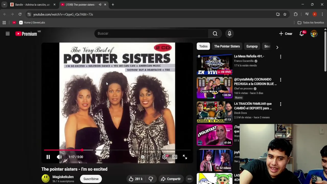Open the apps grid in bookmarks bar
The height and width of the screenshot is (184, 327).
tap(4, 22)
